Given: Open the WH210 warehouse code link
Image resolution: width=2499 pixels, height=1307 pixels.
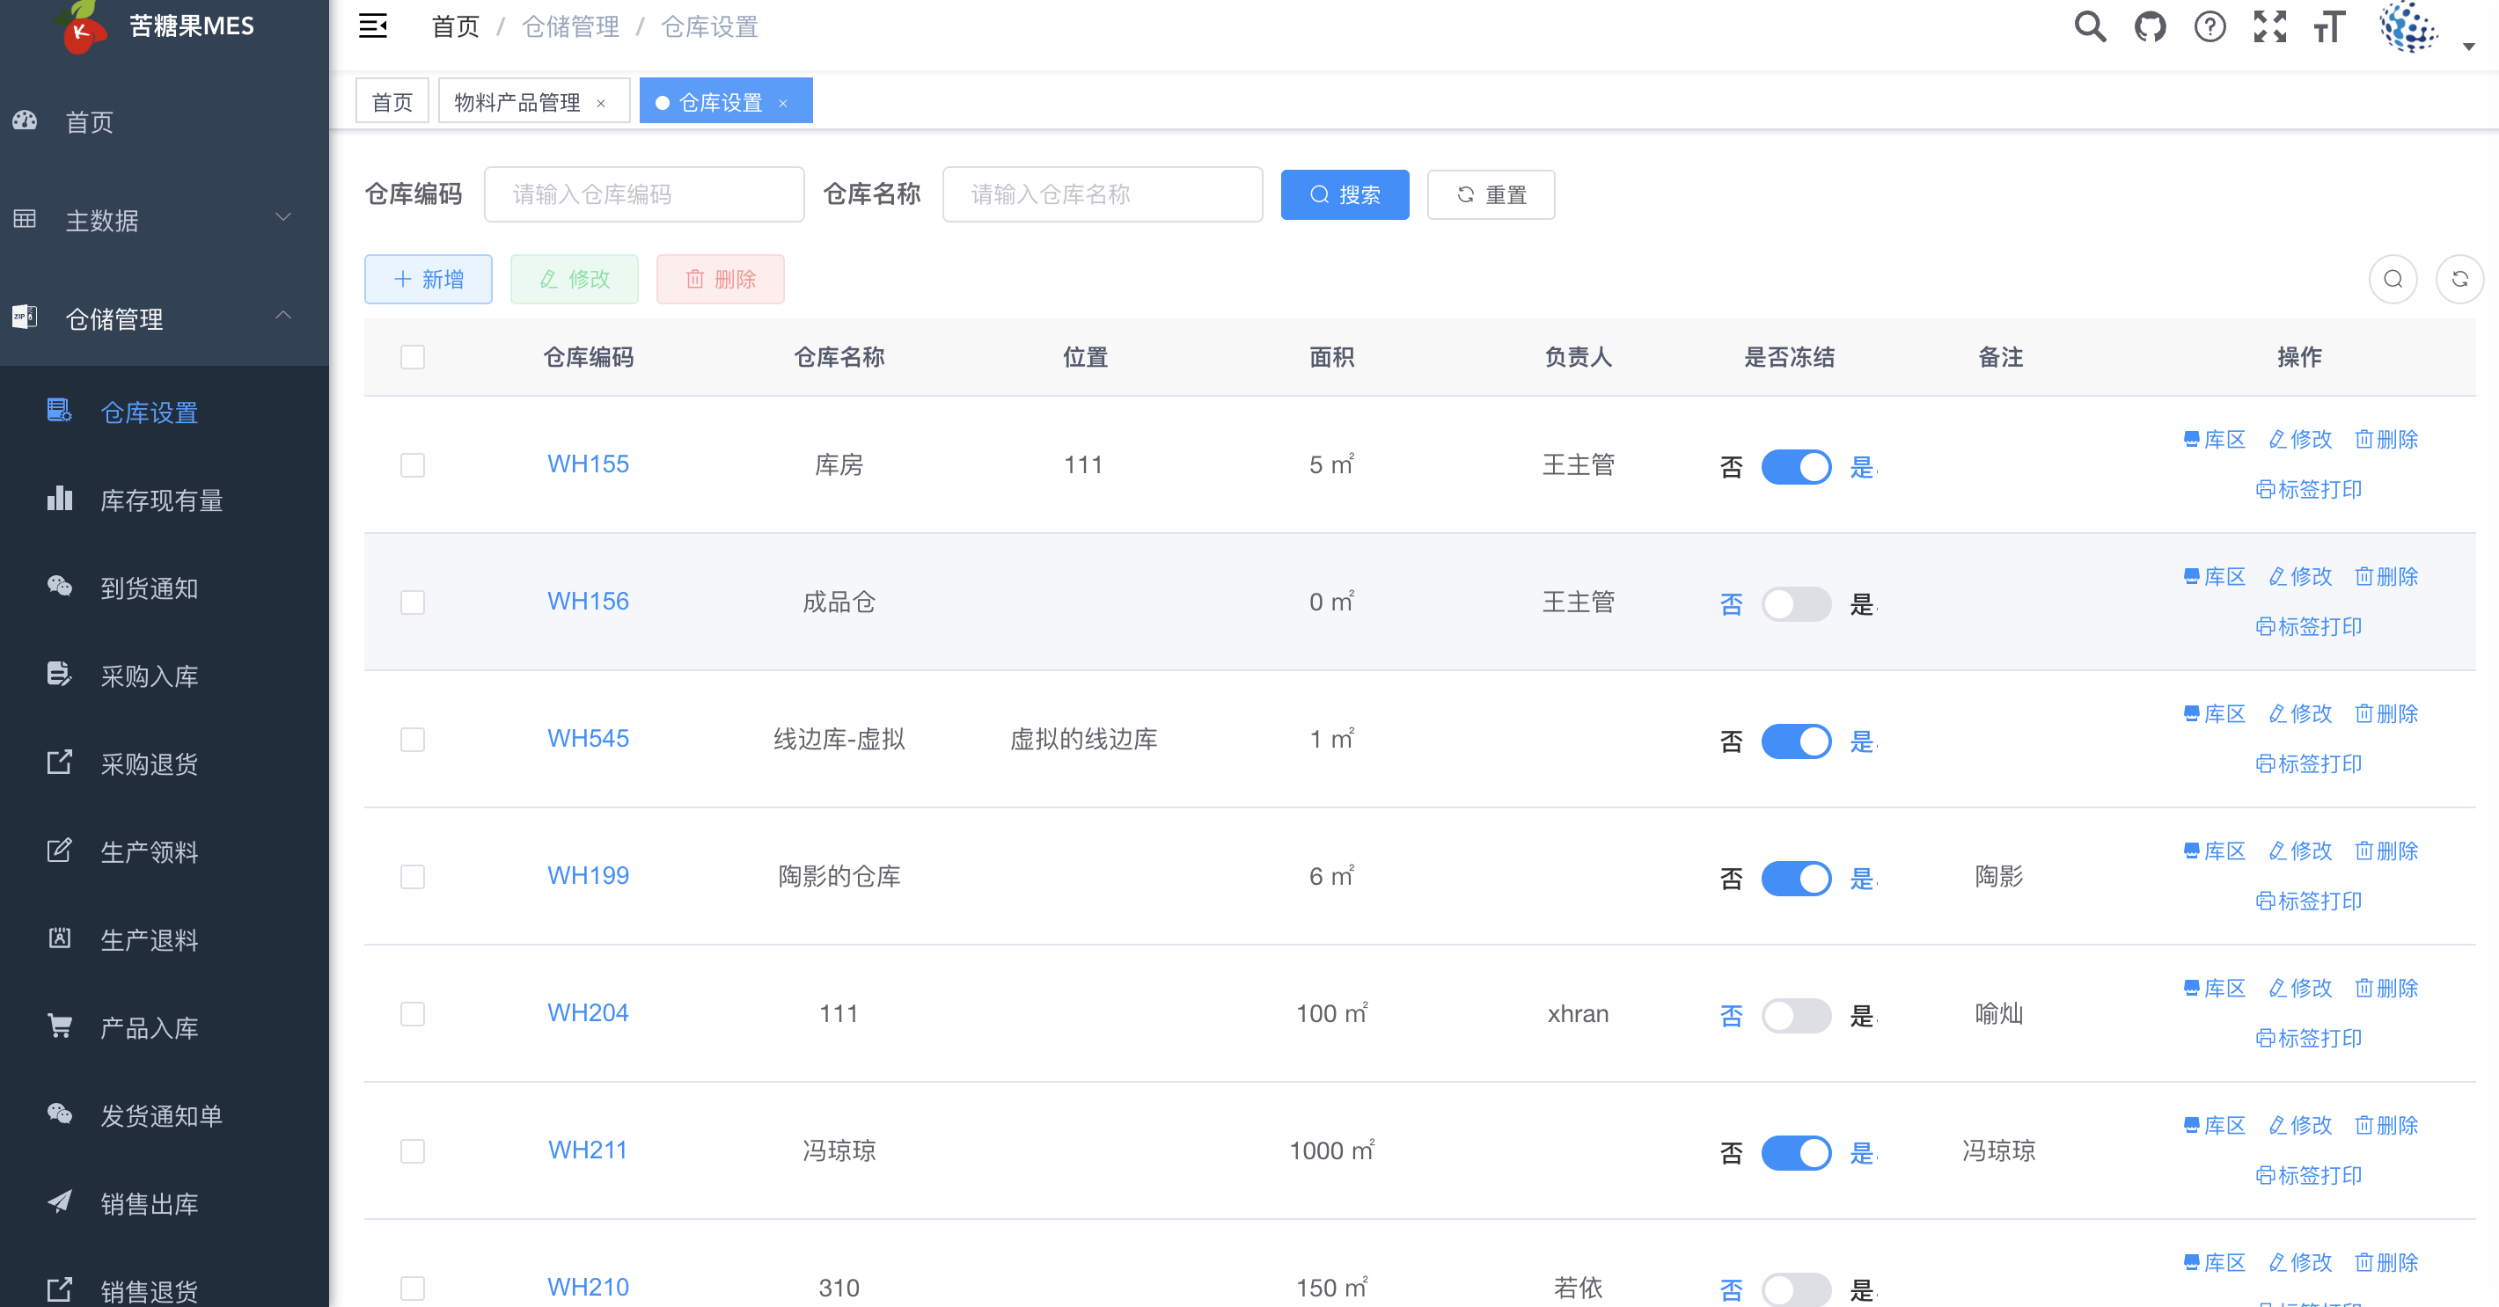Looking at the screenshot, I should (588, 1287).
